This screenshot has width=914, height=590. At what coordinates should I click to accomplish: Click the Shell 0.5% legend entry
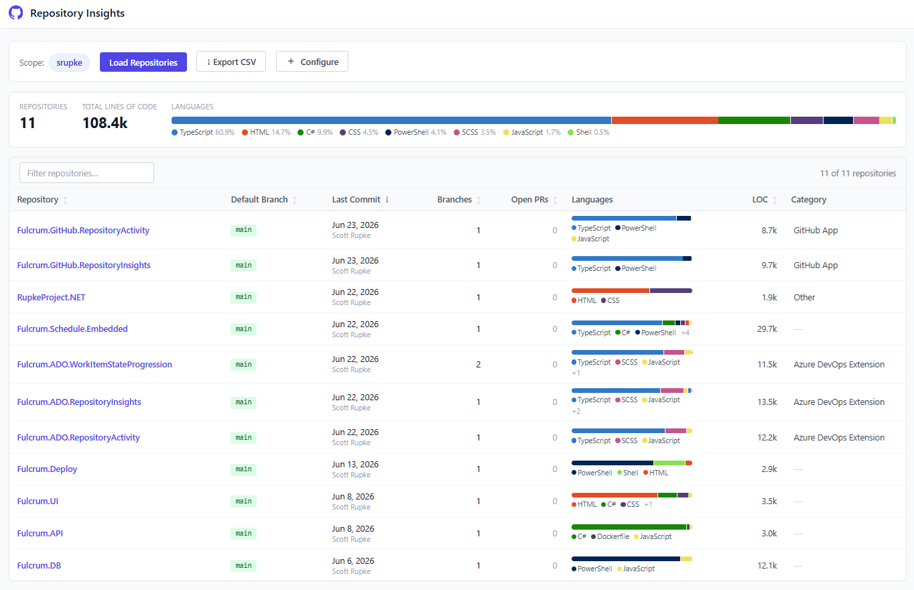pyautogui.click(x=589, y=132)
